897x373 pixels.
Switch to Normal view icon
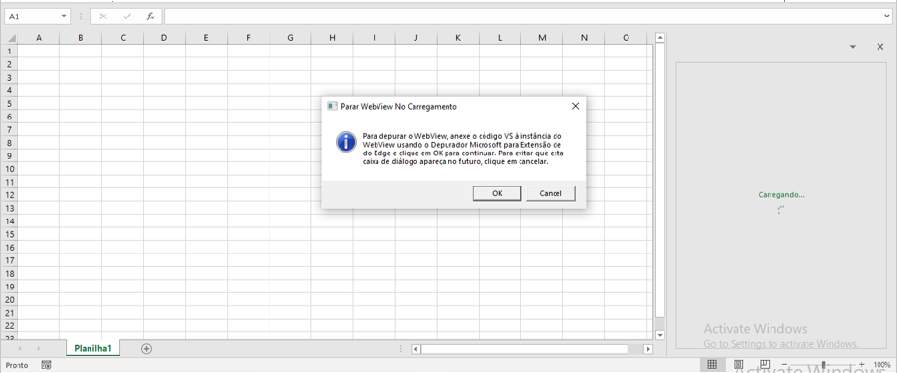[x=712, y=364]
